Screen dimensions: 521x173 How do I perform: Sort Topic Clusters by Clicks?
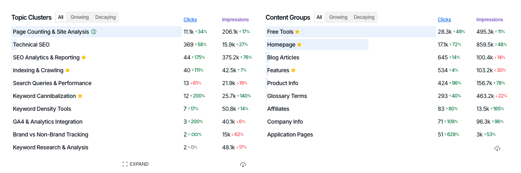coord(190,20)
